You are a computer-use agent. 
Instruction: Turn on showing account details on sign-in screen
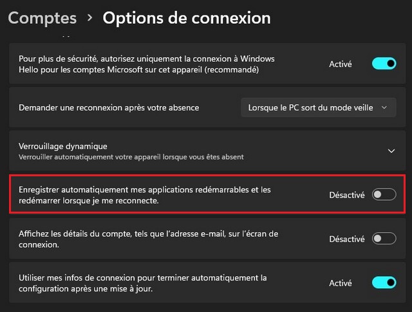384,239
